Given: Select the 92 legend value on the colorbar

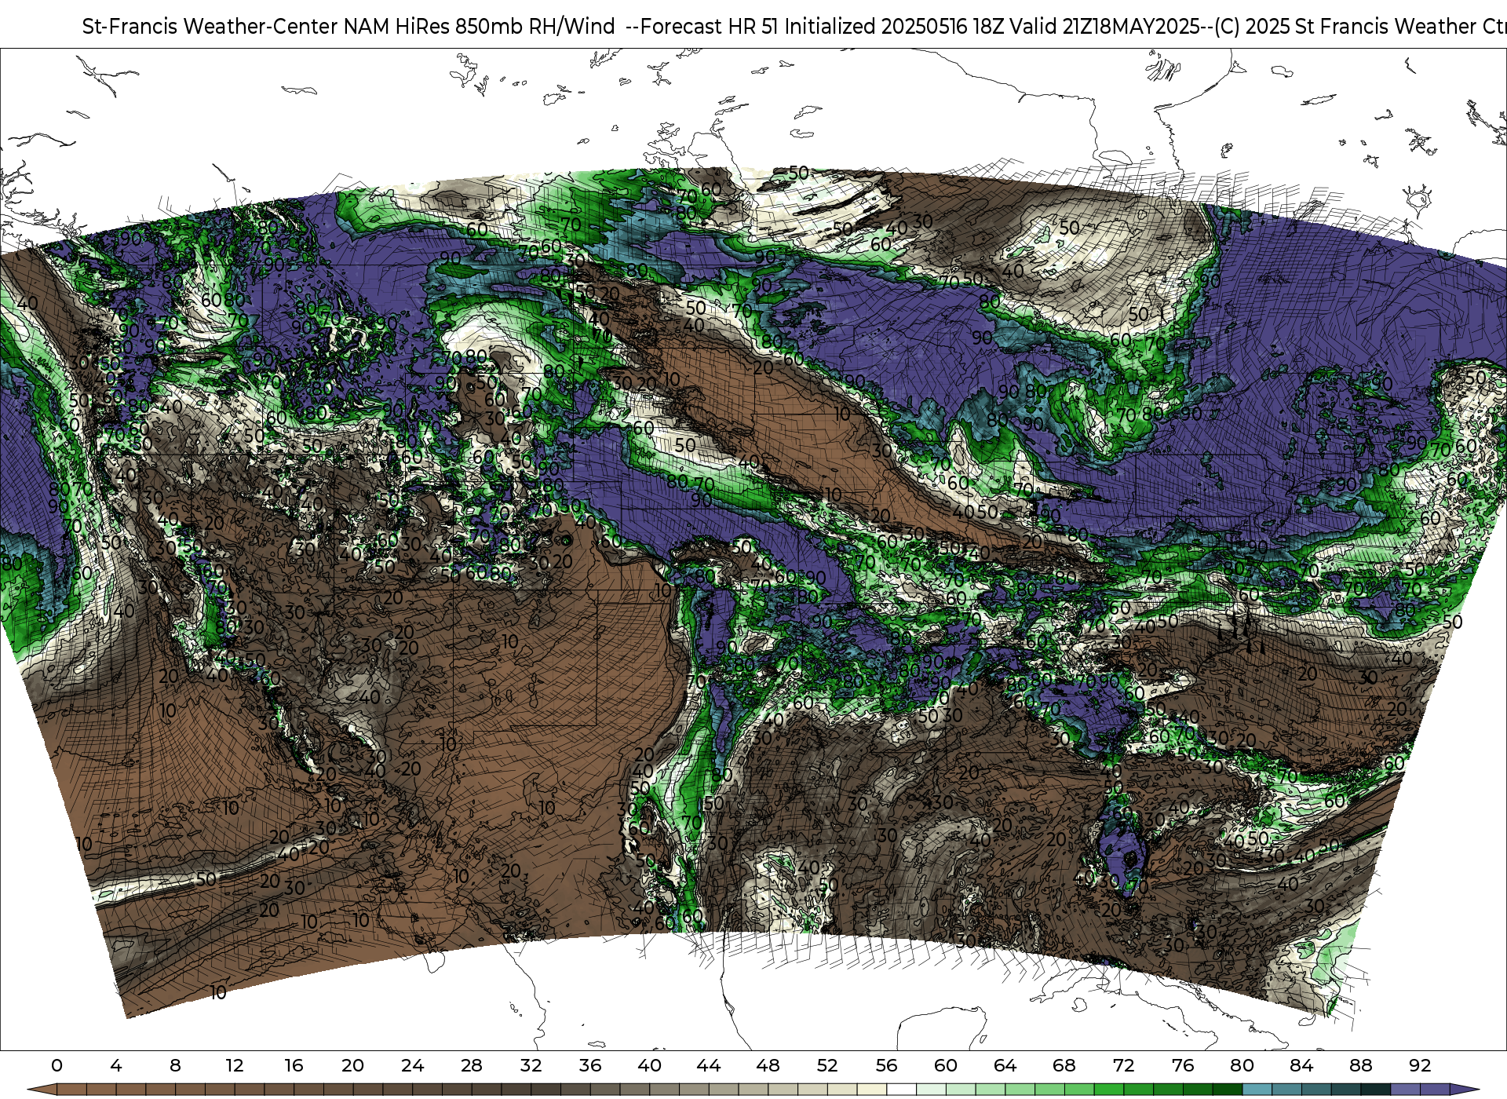Looking at the screenshot, I should click(1420, 1065).
